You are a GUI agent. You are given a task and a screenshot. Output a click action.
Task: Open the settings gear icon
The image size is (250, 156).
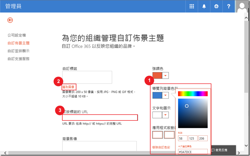(x=216, y=6)
